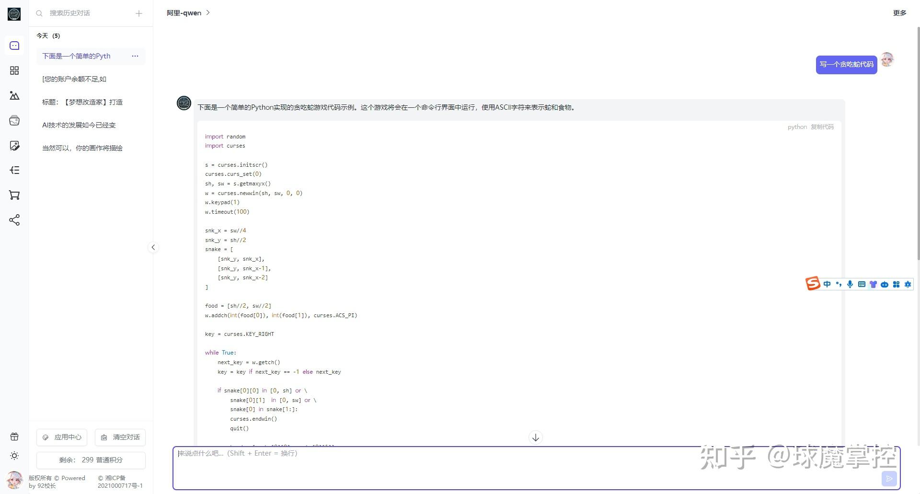The image size is (920, 494).
Task: Activate Sogou voice input microphone
Action: coord(850,284)
